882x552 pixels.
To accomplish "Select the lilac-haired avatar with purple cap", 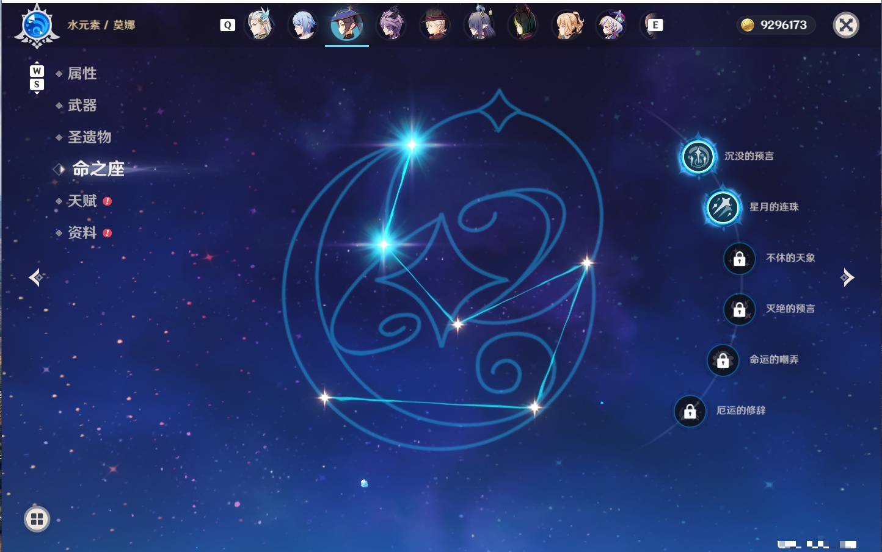I will 611,25.
